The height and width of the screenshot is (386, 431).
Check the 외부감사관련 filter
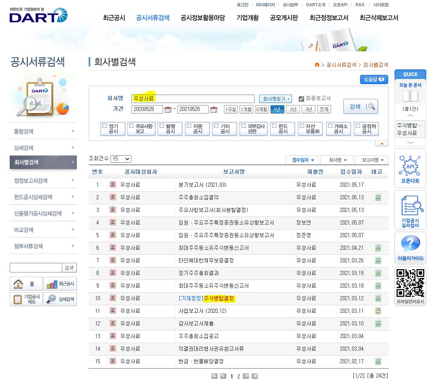pos(244,126)
